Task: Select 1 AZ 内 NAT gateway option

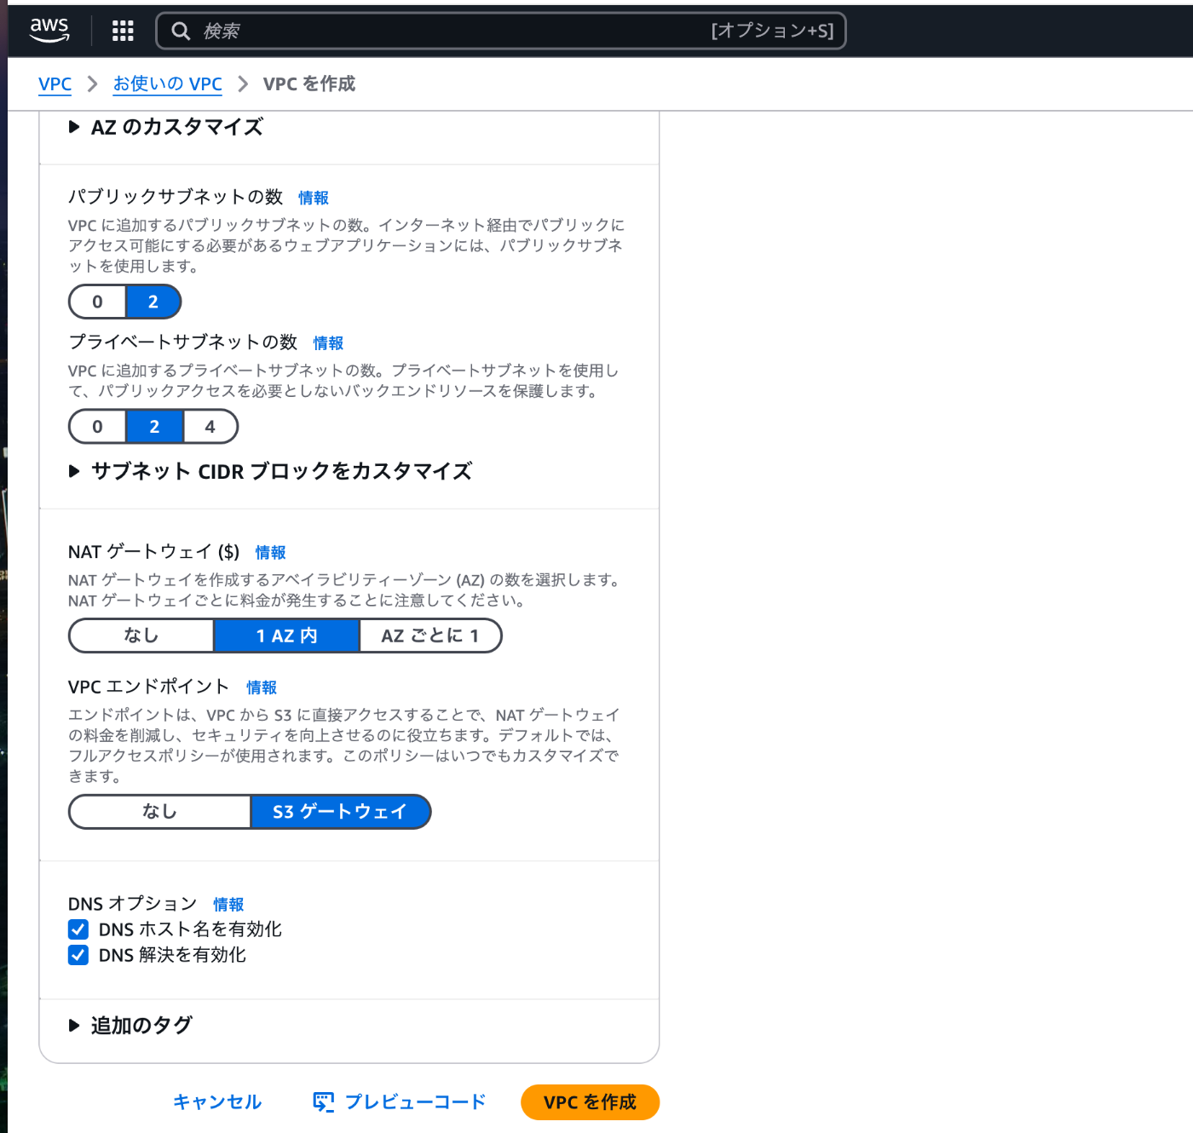Action: [x=286, y=636]
